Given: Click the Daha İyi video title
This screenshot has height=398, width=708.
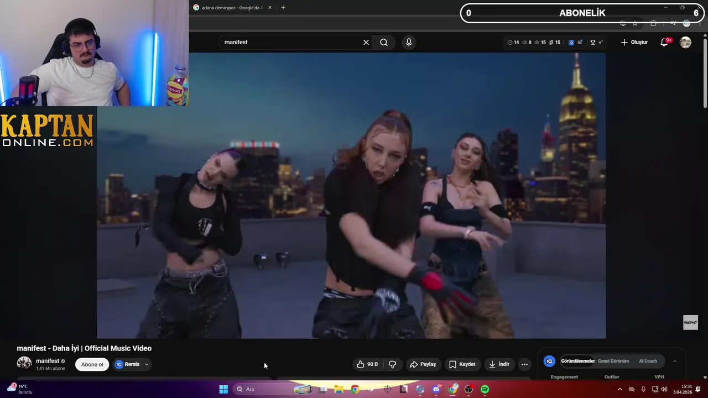Looking at the screenshot, I should (x=84, y=348).
